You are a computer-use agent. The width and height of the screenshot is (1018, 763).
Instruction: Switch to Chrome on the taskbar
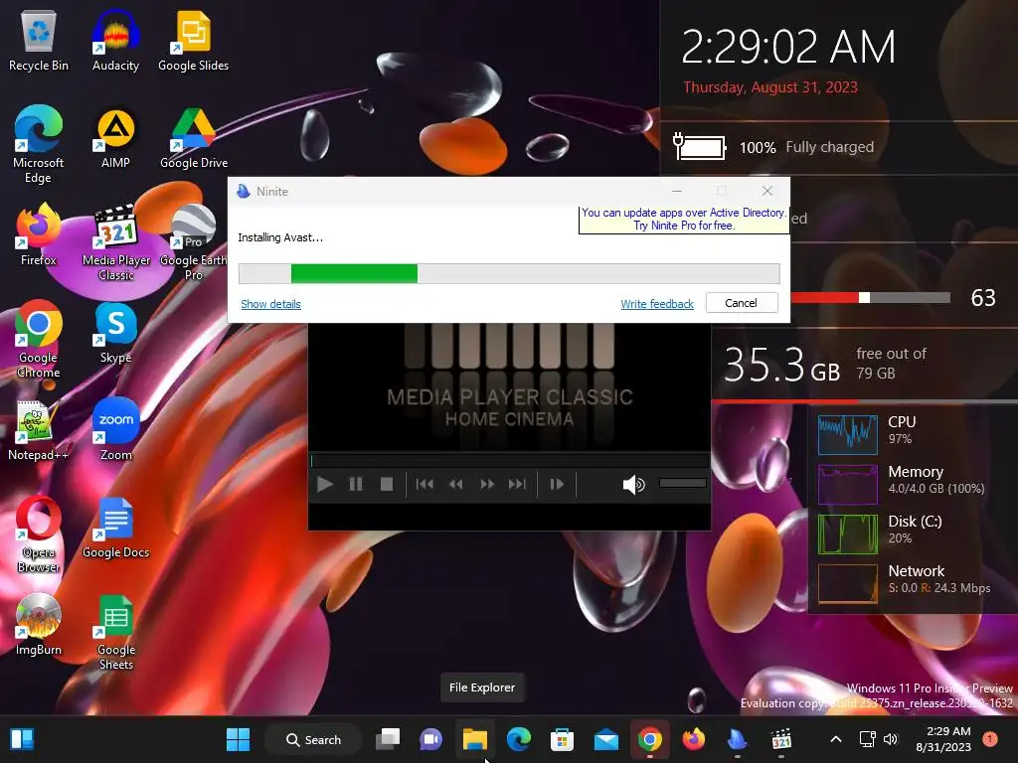coord(649,739)
